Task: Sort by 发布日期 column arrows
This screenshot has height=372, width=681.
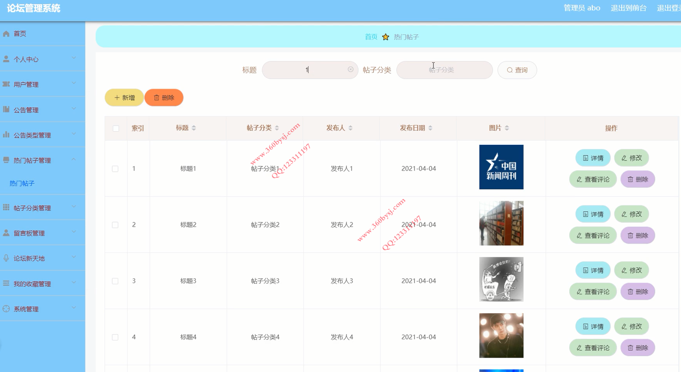Action: coord(430,128)
